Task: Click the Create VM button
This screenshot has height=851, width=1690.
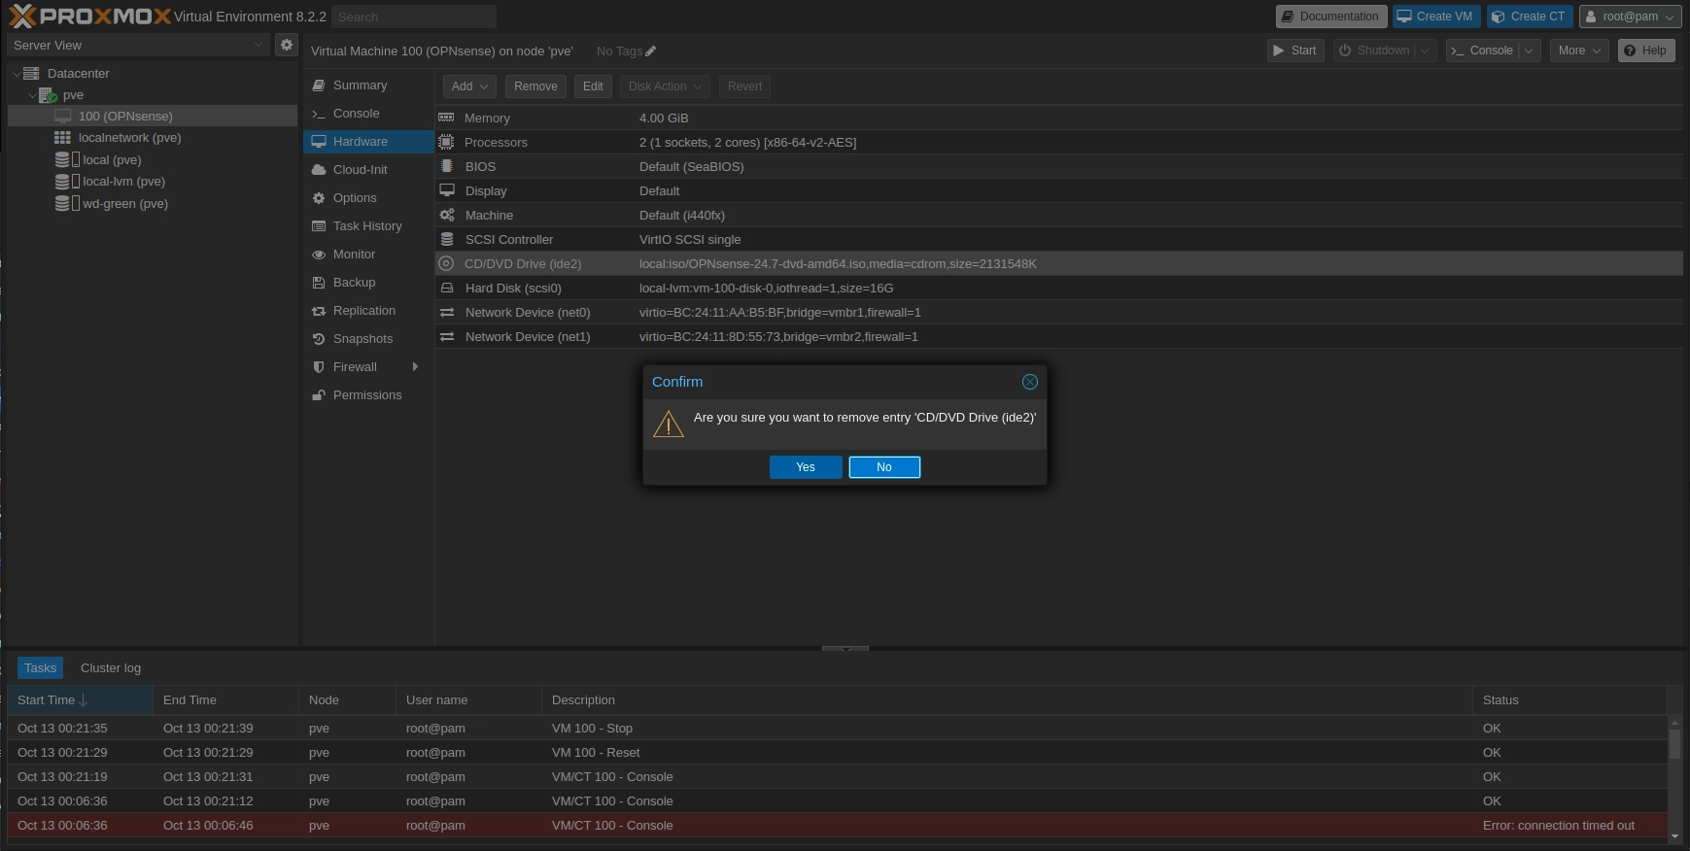Action: tap(1435, 17)
